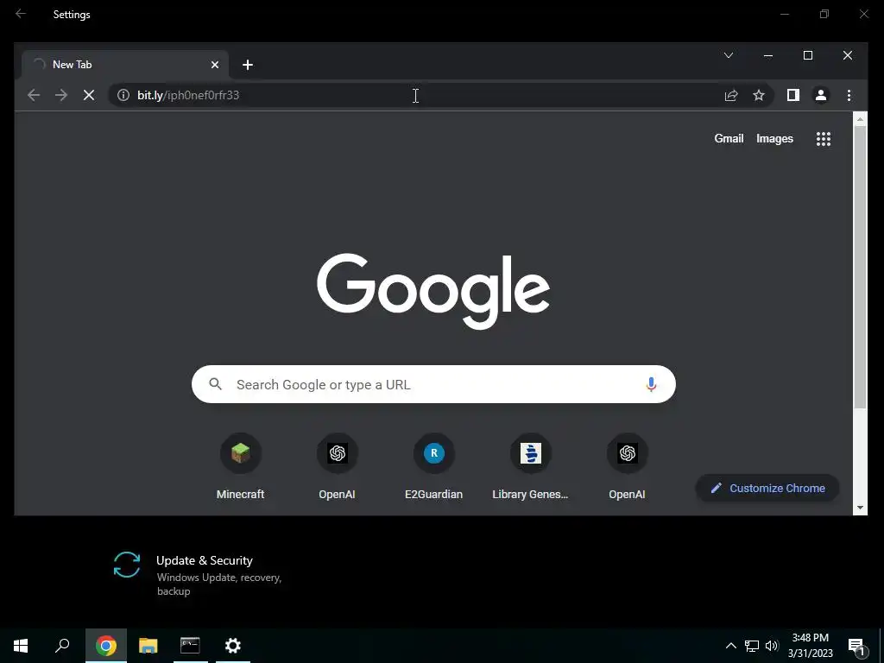Share this page icon in address bar
Viewport: 884px width, 663px height.
(x=731, y=95)
